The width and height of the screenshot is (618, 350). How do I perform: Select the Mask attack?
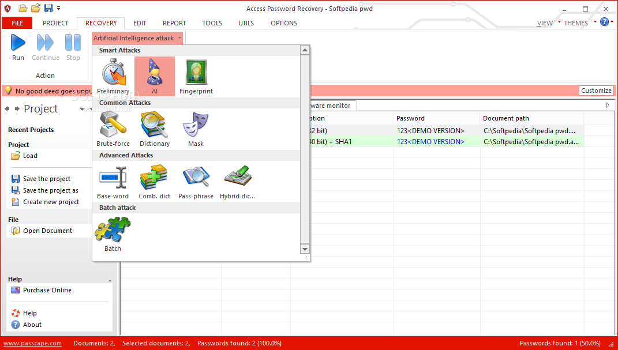point(196,129)
